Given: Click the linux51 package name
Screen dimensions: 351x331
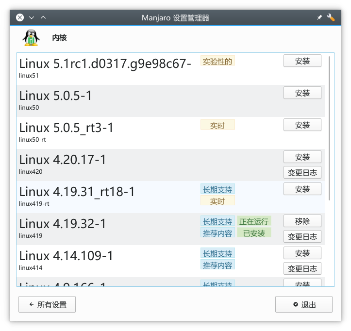Looking at the screenshot, I should [x=29, y=76].
